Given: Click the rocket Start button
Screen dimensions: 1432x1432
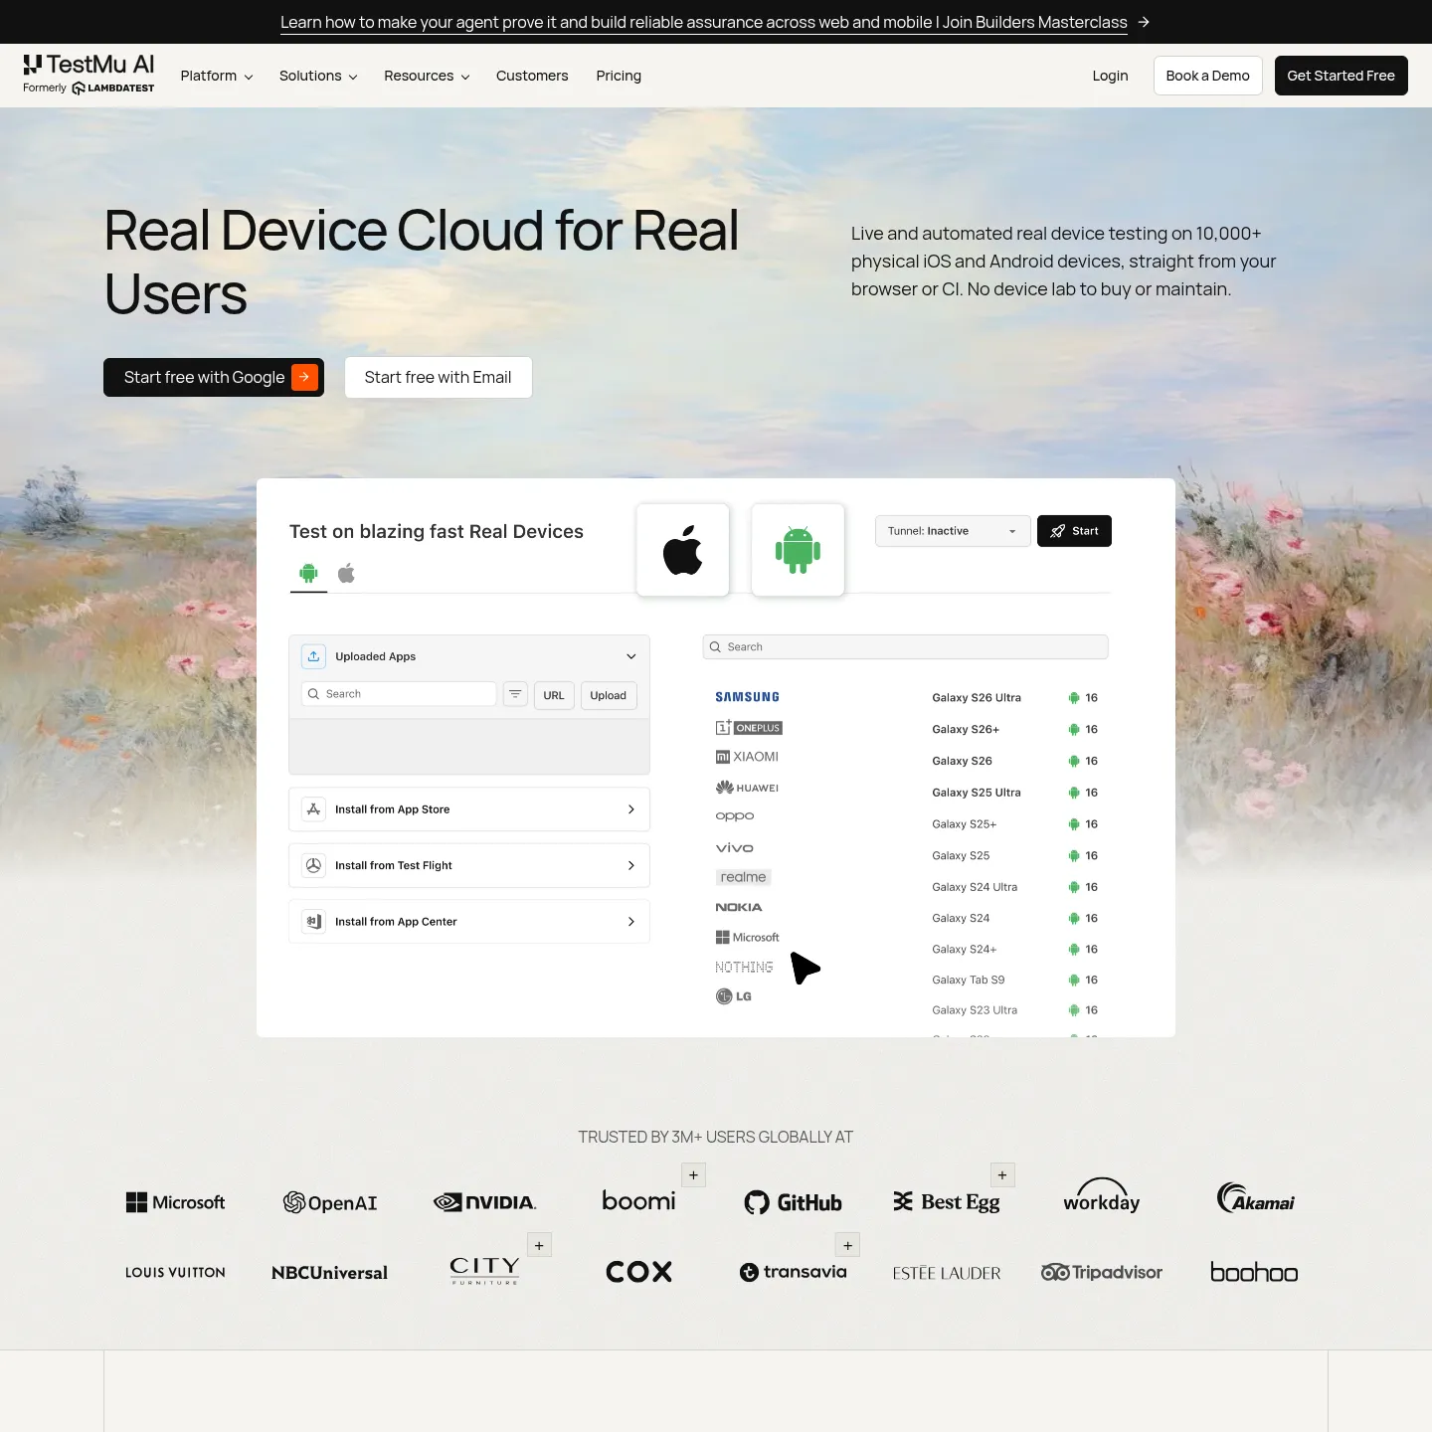Looking at the screenshot, I should 1074,531.
